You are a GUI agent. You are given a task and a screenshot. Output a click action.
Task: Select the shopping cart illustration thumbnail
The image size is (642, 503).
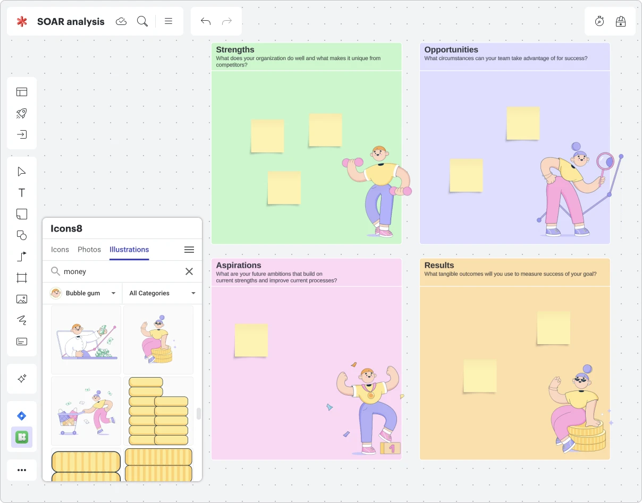coord(86,411)
